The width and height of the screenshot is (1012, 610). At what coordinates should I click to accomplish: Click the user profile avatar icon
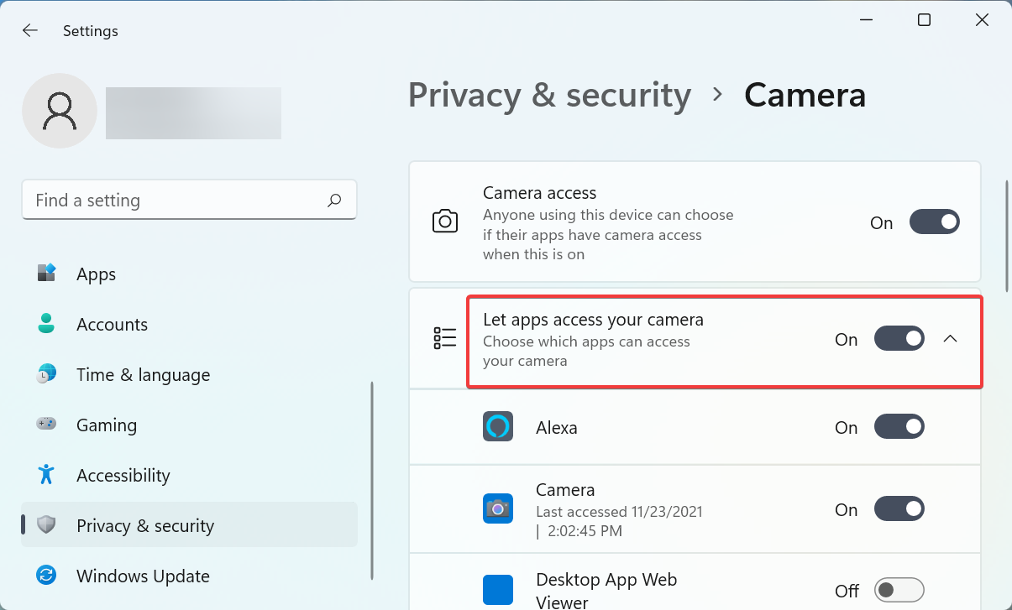[60, 111]
